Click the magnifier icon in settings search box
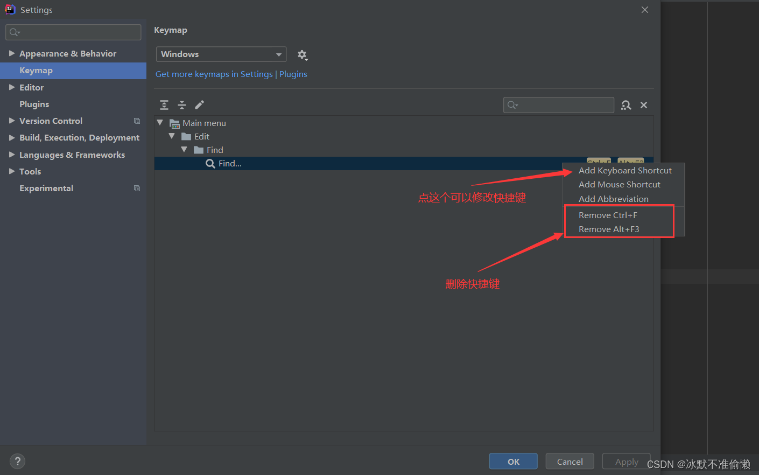Image resolution: width=759 pixels, height=475 pixels. click(15, 32)
